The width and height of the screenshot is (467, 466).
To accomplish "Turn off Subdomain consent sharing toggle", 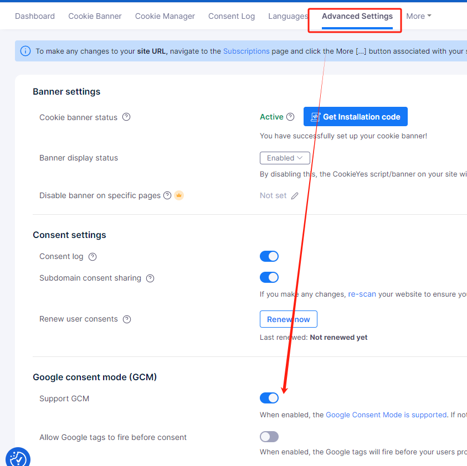I will point(269,277).
